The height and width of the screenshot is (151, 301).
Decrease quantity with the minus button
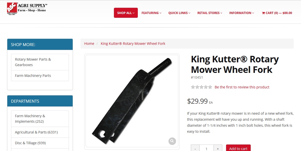tap(195, 149)
